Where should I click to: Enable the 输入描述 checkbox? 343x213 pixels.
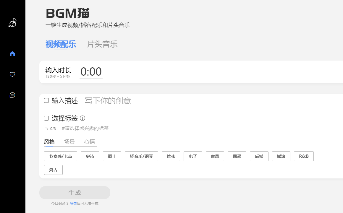pos(46,100)
